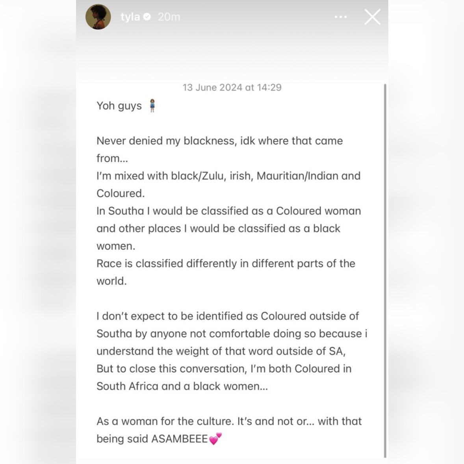Tap the verified badge beside tyla

point(147,17)
